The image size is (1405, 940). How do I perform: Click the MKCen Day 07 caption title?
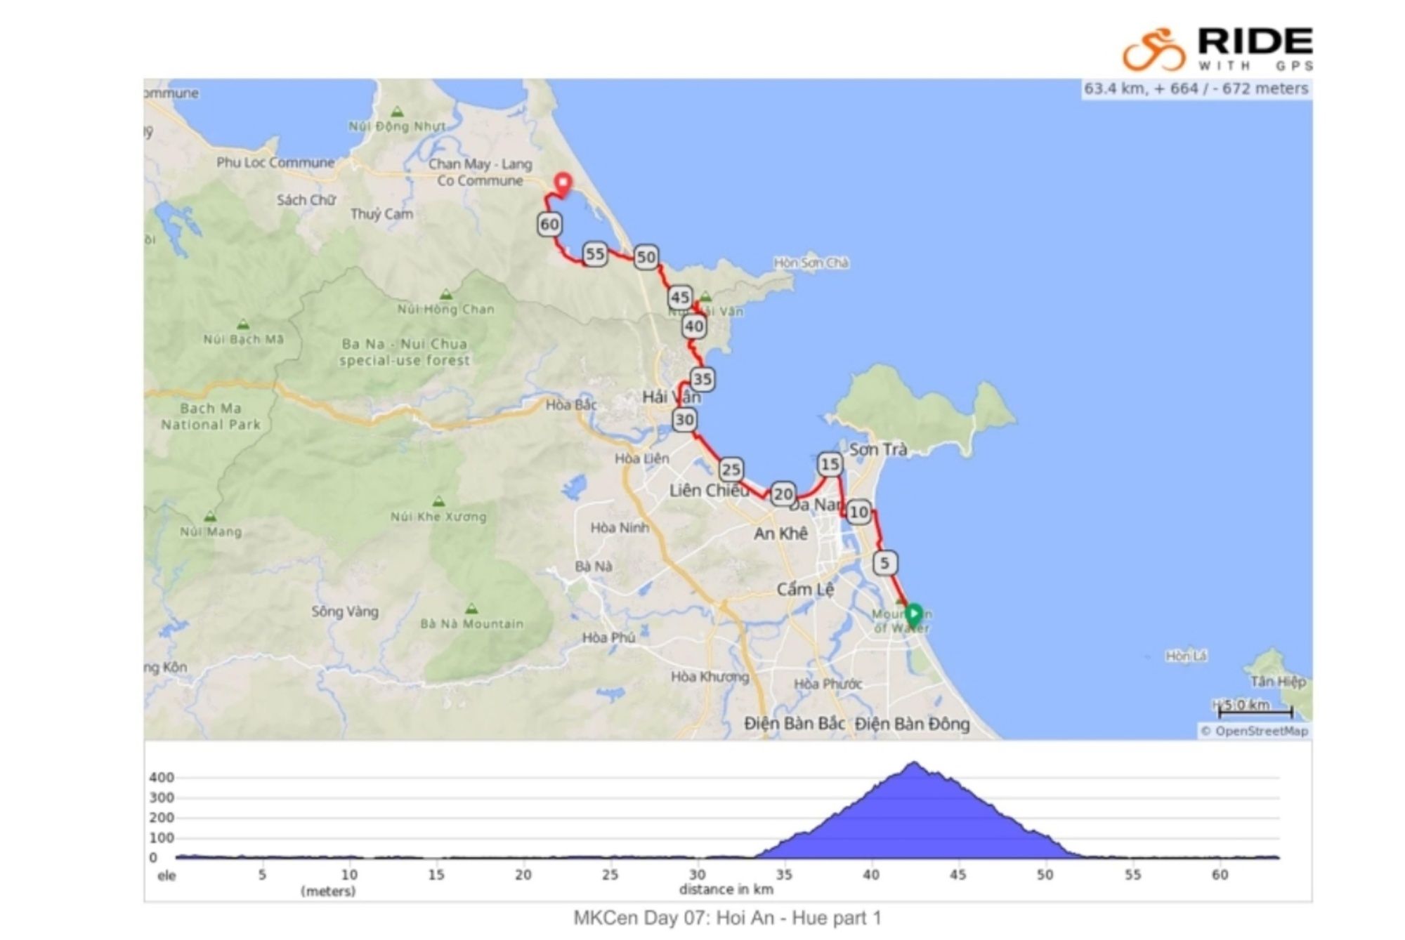(x=727, y=918)
